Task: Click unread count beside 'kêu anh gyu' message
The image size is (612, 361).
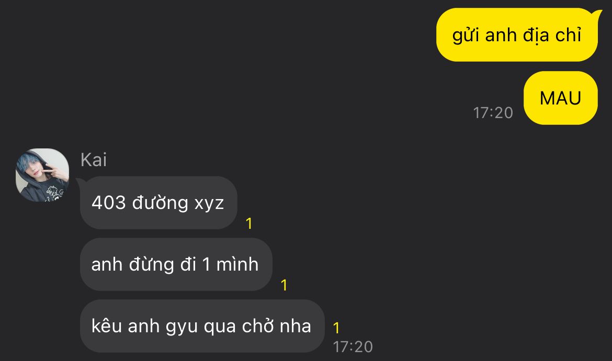Action: coord(336,328)
